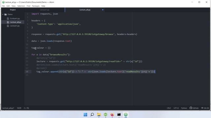The height and width of the screenshot is (118, 211).
Task: Open the GitHub panel from status bar
Action: [194, 108]
